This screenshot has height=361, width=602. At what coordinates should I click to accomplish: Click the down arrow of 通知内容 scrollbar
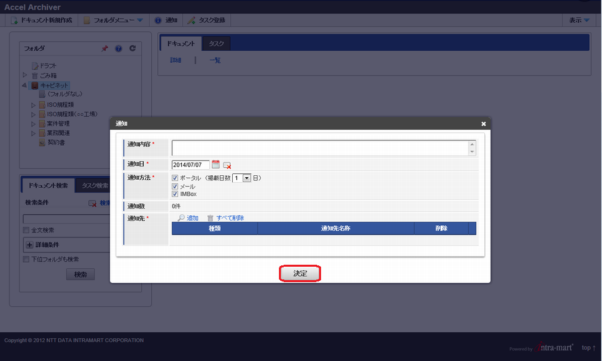tap(472, 152)
